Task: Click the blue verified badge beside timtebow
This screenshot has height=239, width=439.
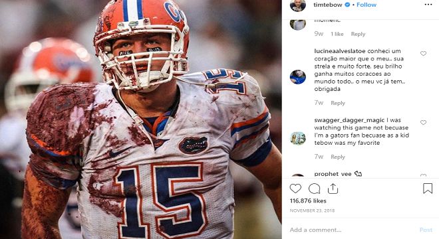Action: pyautogui.click(x=347, y=5)
